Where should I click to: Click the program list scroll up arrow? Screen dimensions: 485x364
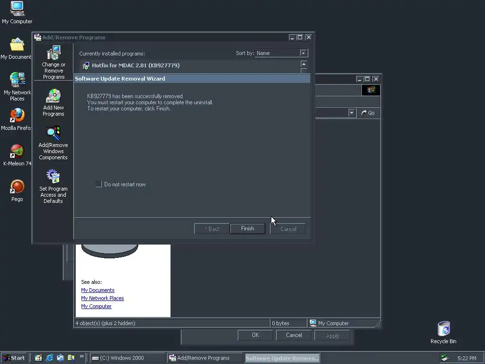(304, 64)
